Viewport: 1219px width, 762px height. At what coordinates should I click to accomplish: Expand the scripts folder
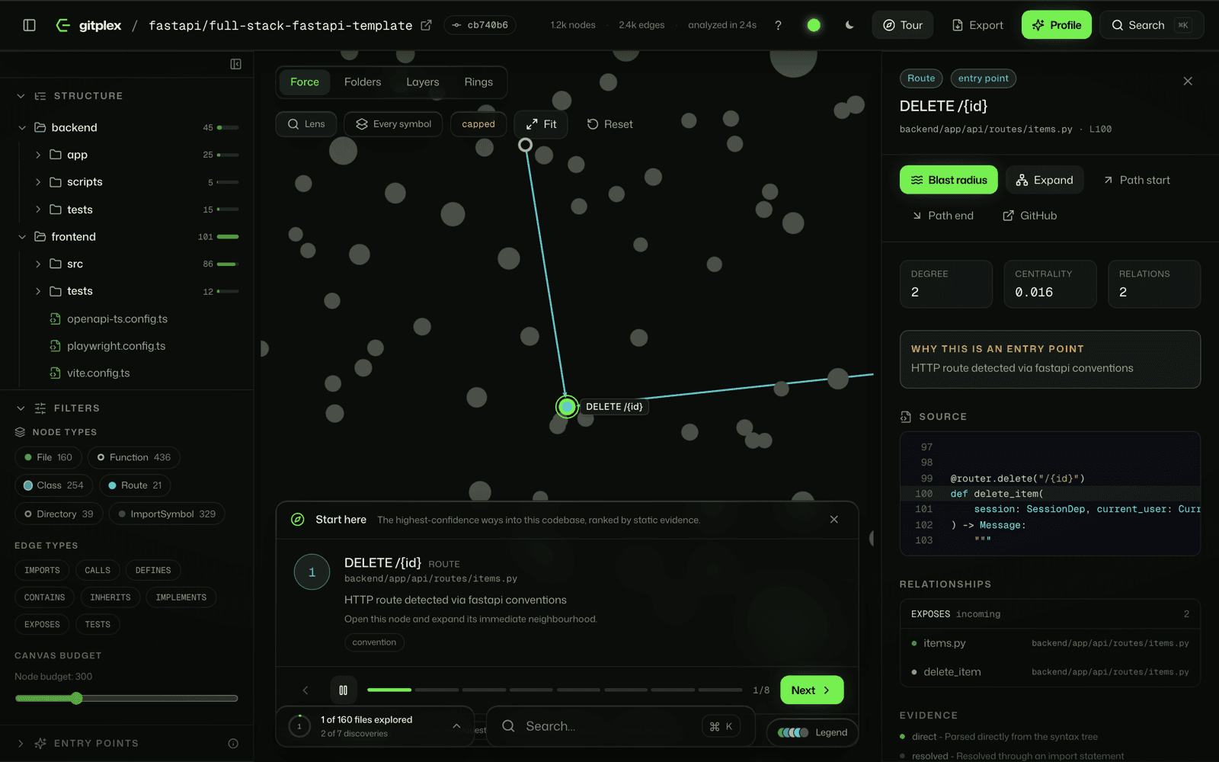38,182
